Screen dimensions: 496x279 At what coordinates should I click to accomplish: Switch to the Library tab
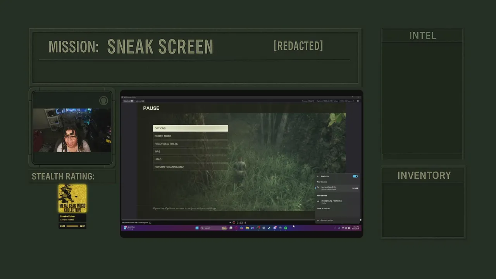click(139, 101)
